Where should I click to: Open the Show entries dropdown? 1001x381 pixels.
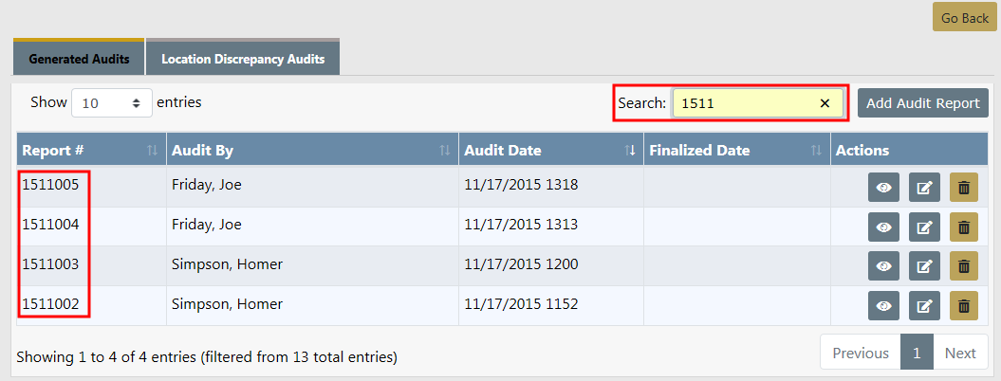point(111,103)
